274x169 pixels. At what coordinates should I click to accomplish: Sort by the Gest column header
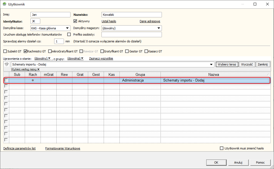(96, 74)
